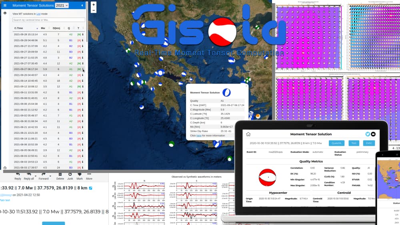
Task: Click the QuakeML button
Action: [x=336, y=143]
